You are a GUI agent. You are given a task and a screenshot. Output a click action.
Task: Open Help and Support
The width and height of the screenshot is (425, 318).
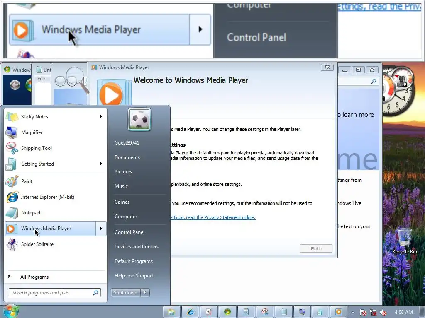pyautogui.click(x=134, y=276)
